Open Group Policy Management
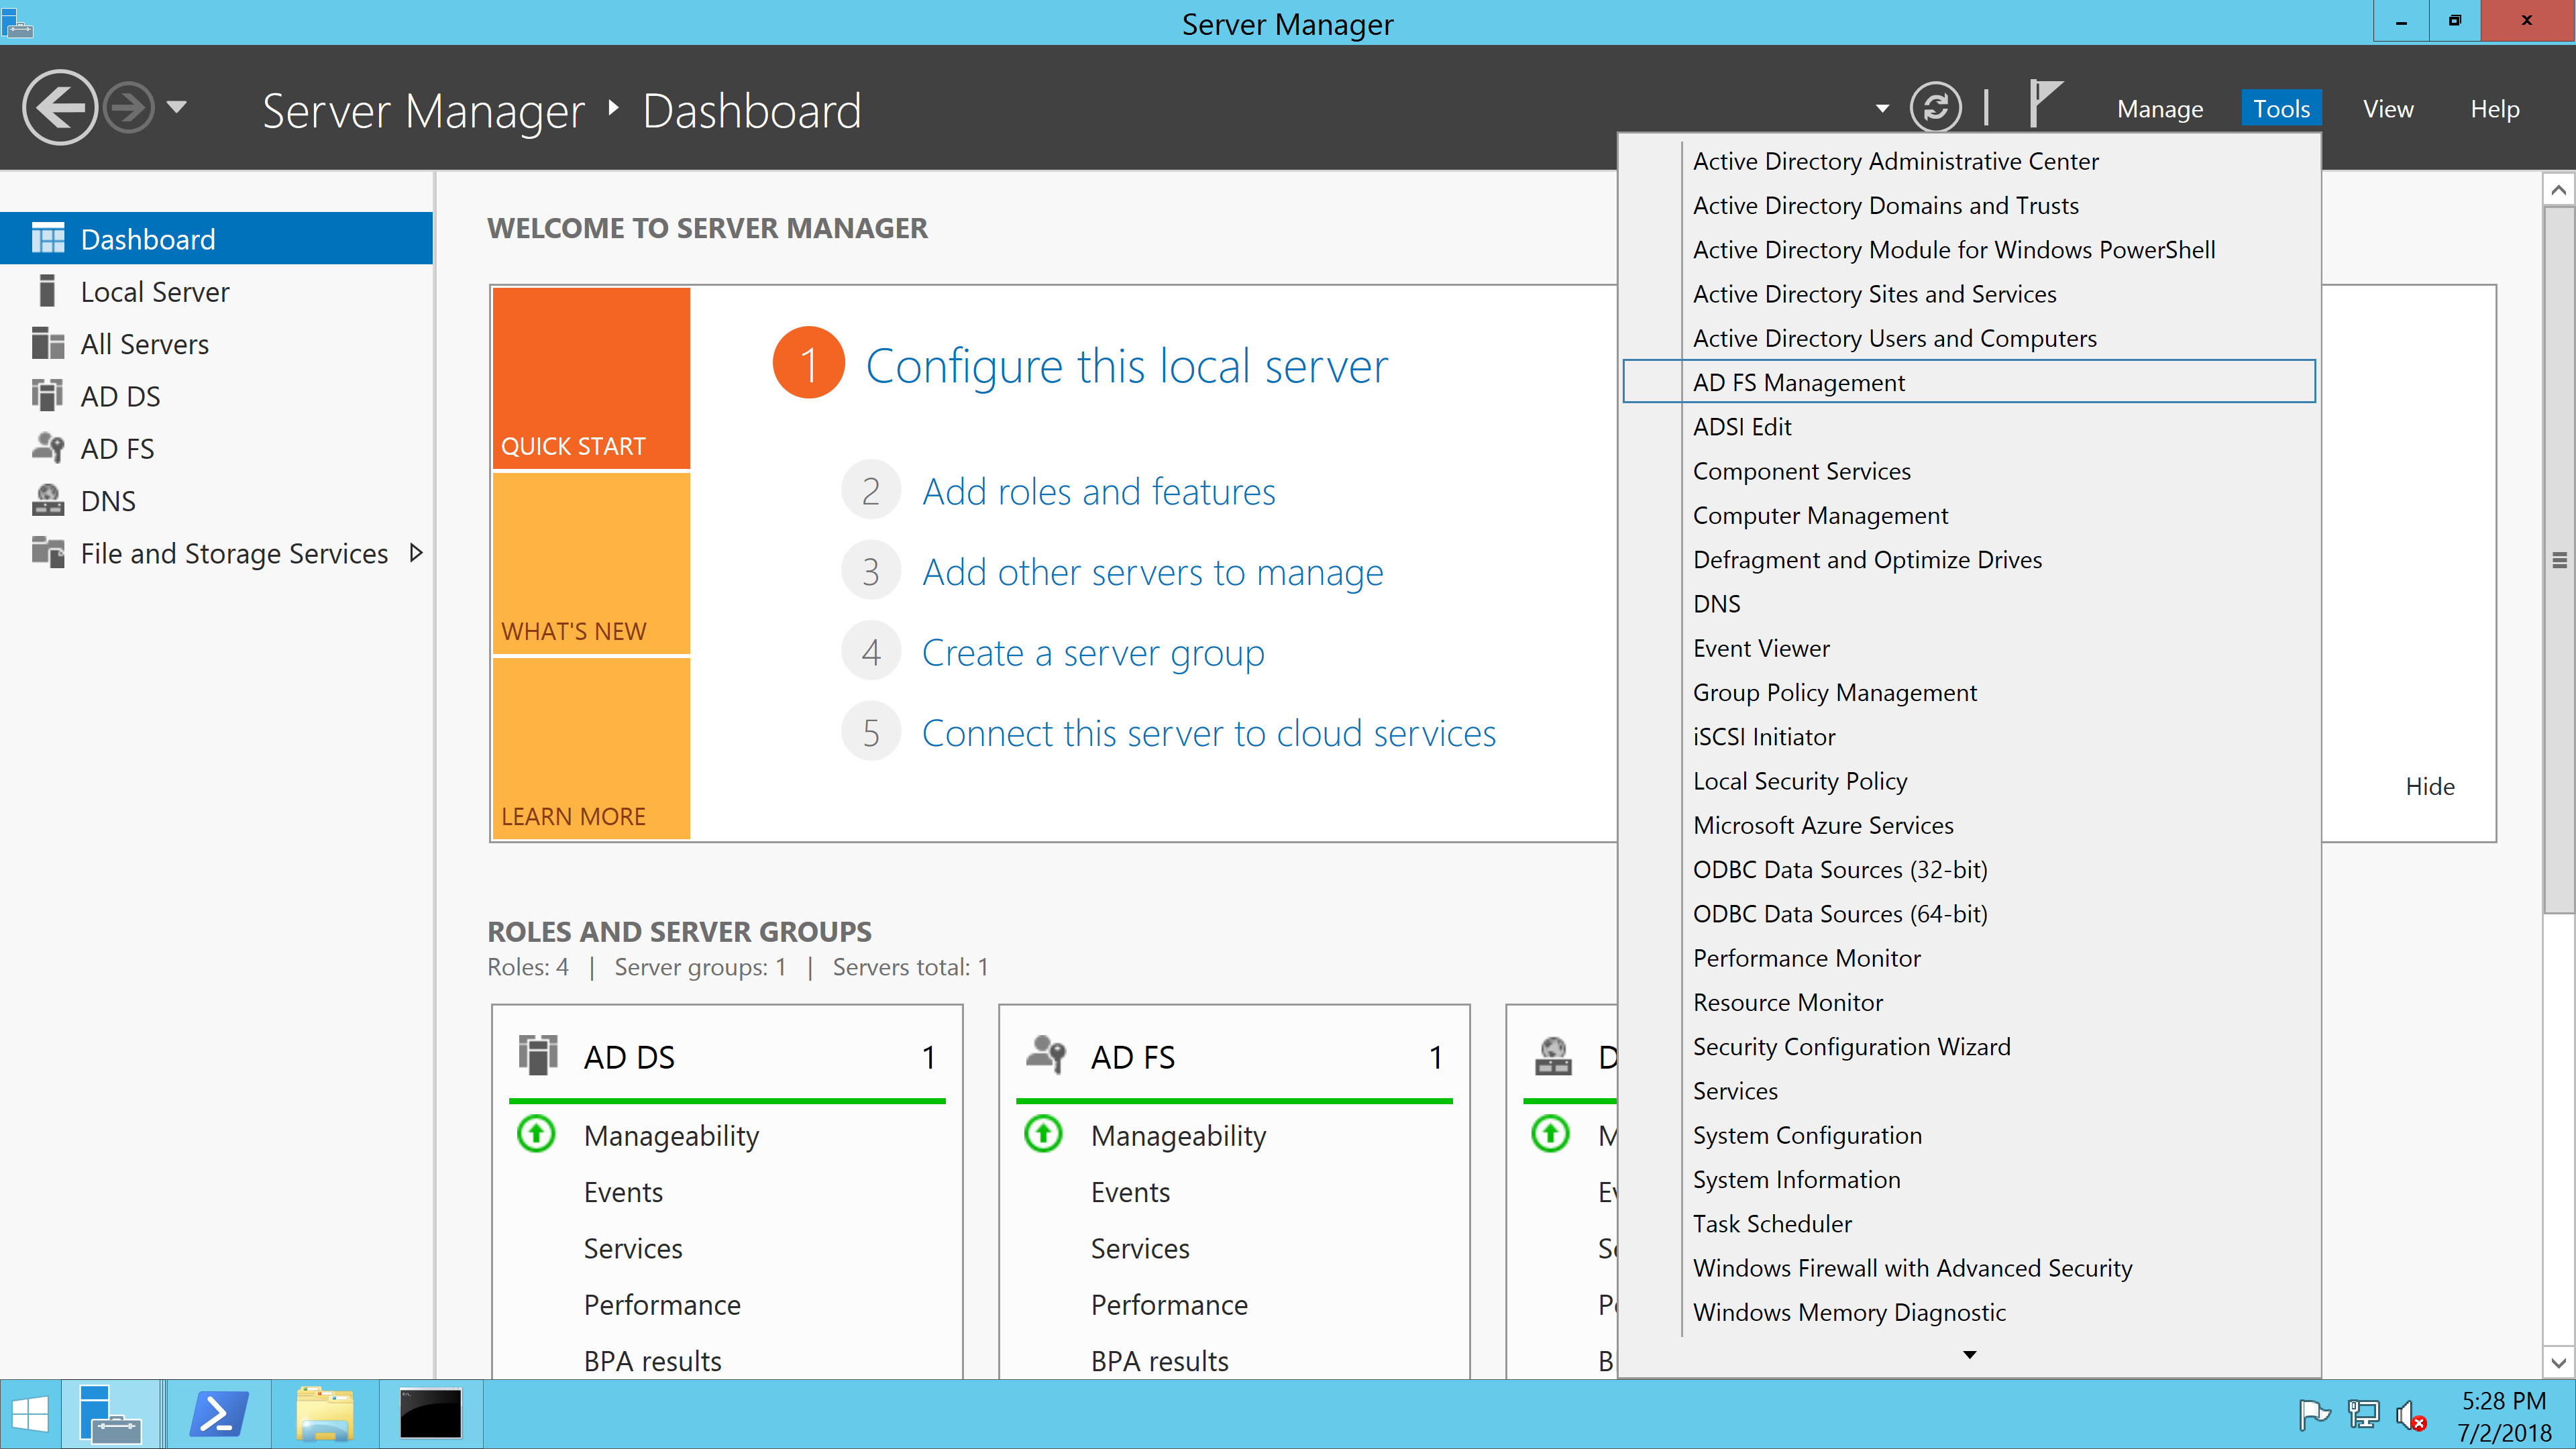This screenshot has height=1449, width=2576. 1968,692
